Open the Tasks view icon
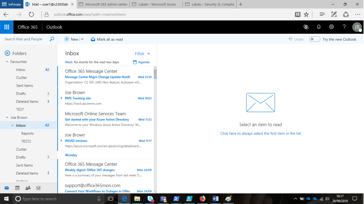This screenshot has width=364, height=204. (38, 188)
